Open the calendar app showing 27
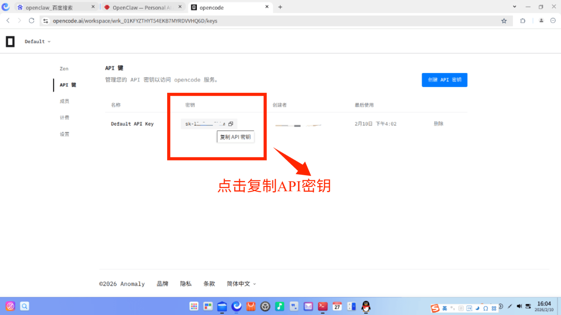 (x=337, y=307)
